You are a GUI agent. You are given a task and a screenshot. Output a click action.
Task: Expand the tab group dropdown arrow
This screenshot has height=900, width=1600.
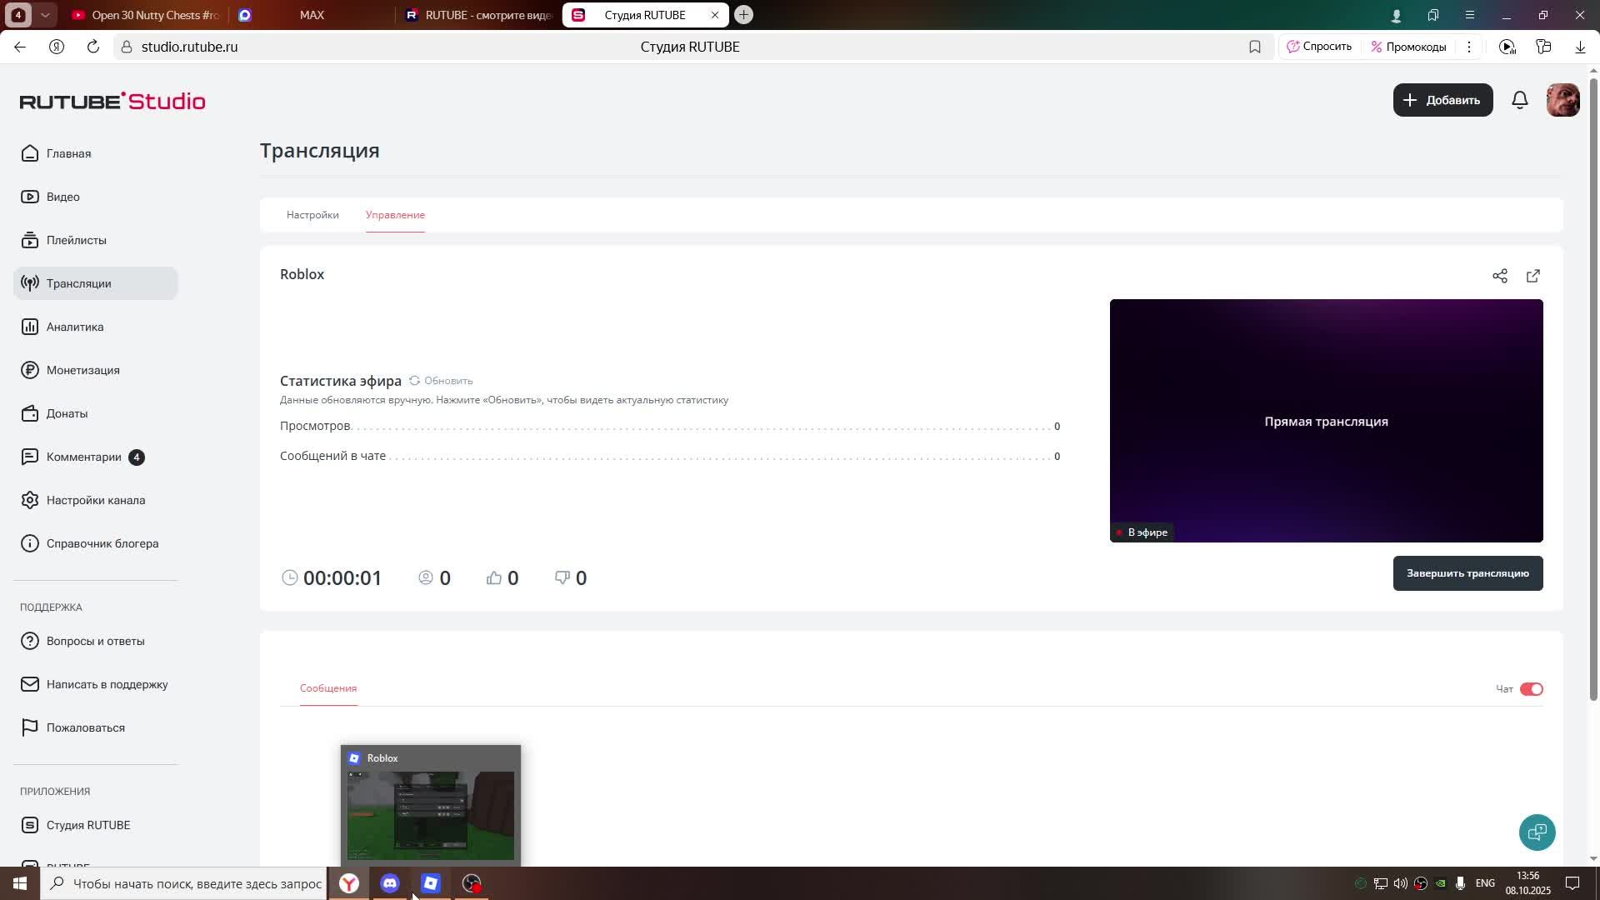click(45, 15)
